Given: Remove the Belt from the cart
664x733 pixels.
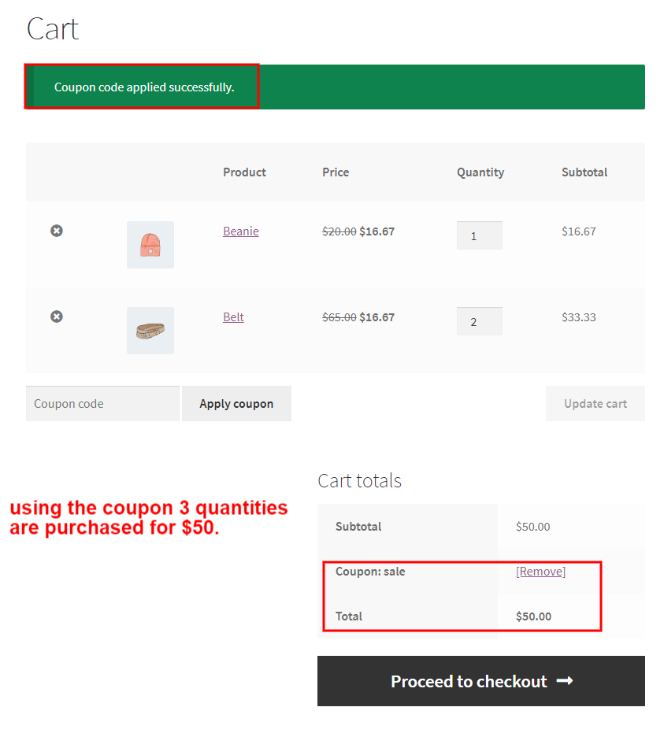Looking at the screenshot, I should pyautogui.click(x=56, y=317).
